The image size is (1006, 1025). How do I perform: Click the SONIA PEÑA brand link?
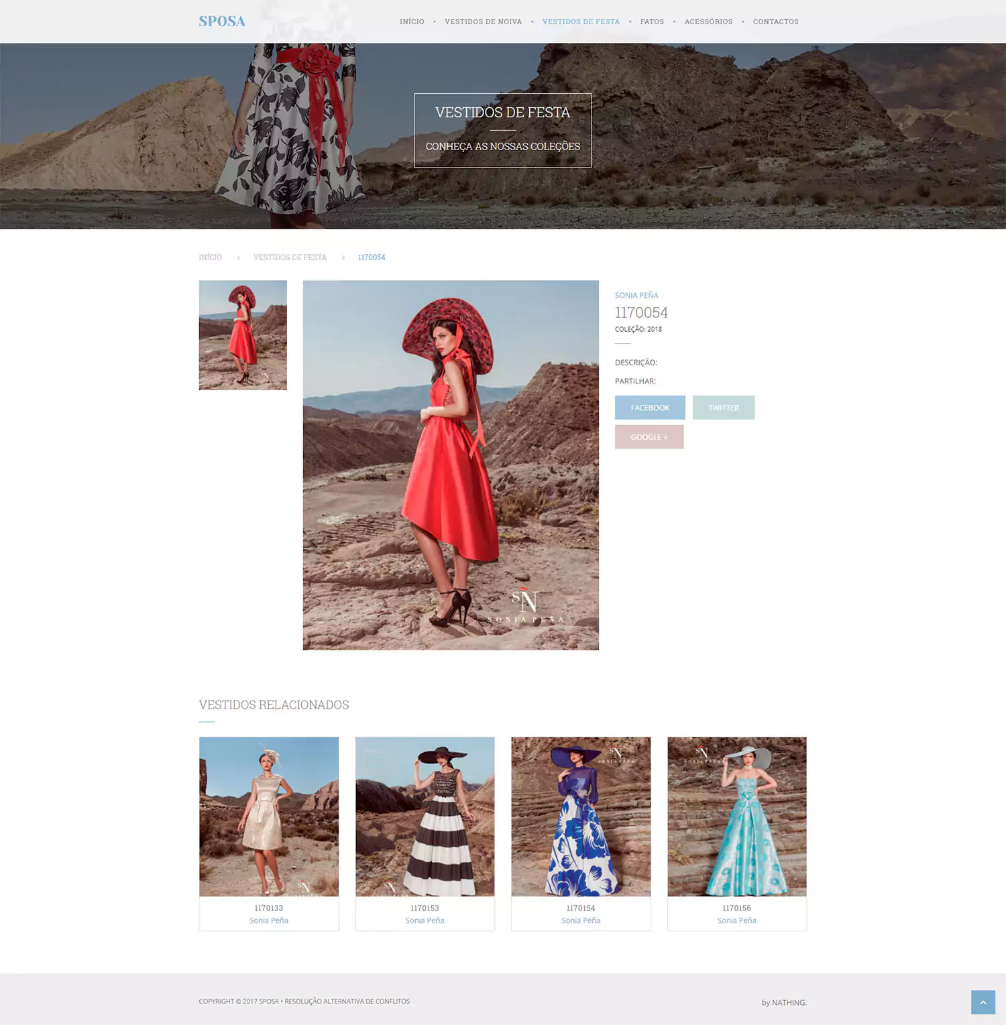pyautogui.click(x=636, y=294)
